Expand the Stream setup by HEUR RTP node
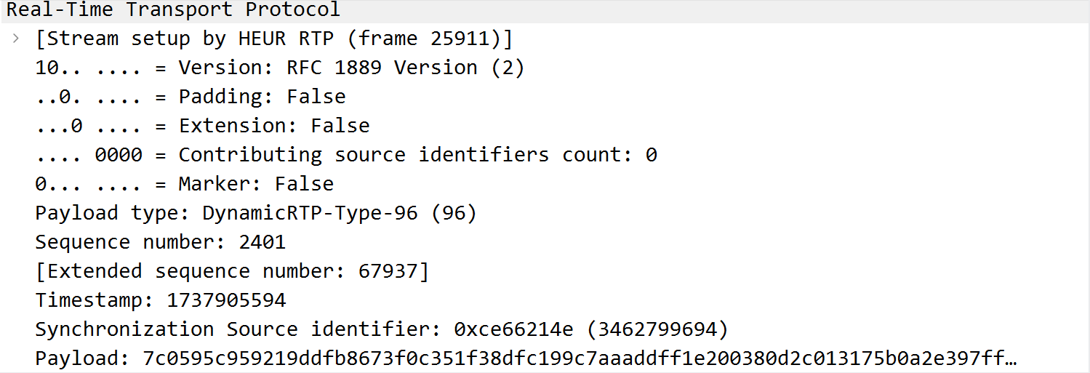1090x373 pixels. [16, 38]
